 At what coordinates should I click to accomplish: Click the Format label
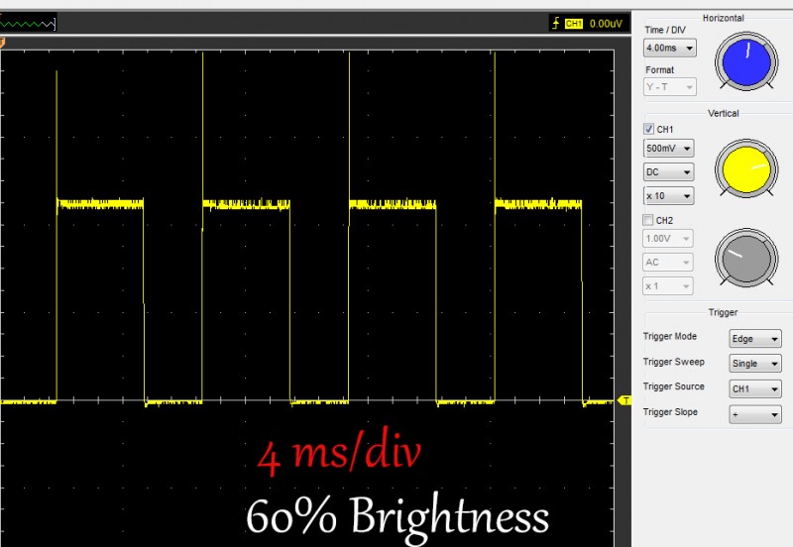(659, 69)
